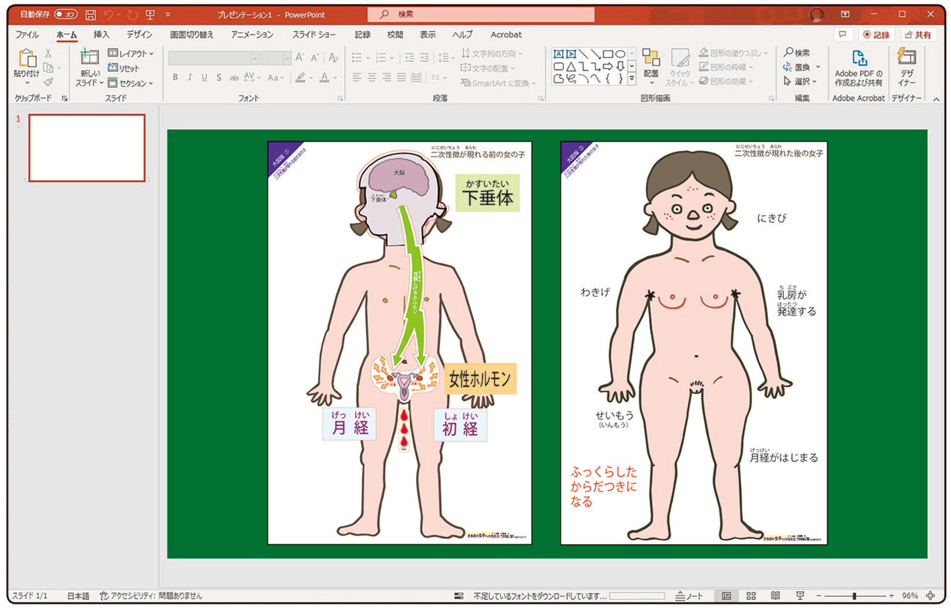The image size is (951, 608).
Task: Click the Adobe PDF create and share icon
Action: tap(858, 59)
